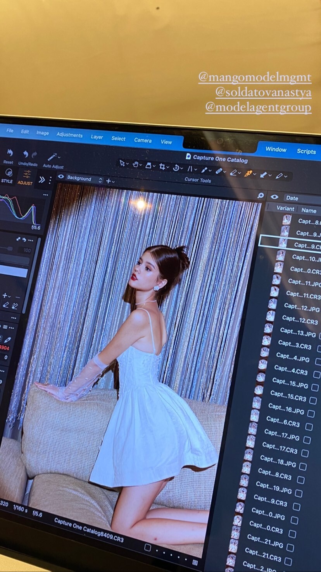Choose the Select pointer cursor tool

(x=122, y=163)
